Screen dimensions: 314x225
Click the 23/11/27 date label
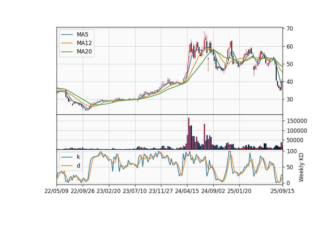[x=161, y=191]
